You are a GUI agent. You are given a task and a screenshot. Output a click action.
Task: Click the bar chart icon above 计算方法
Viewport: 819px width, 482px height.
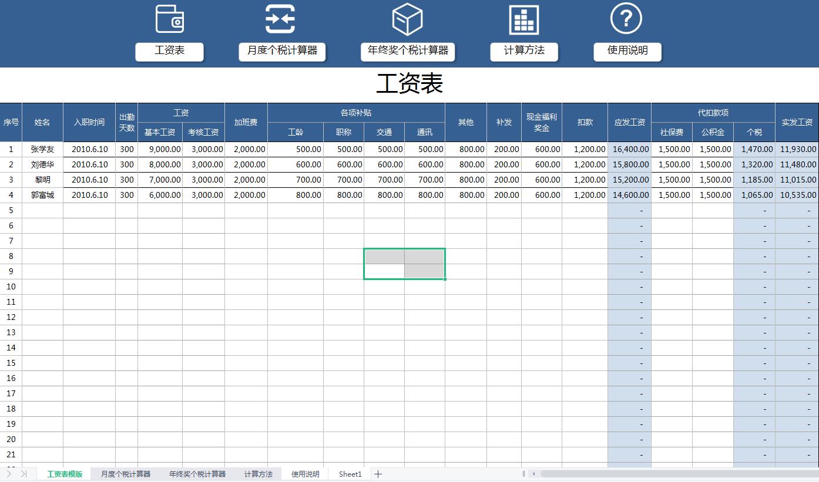[x=525, y=19]
